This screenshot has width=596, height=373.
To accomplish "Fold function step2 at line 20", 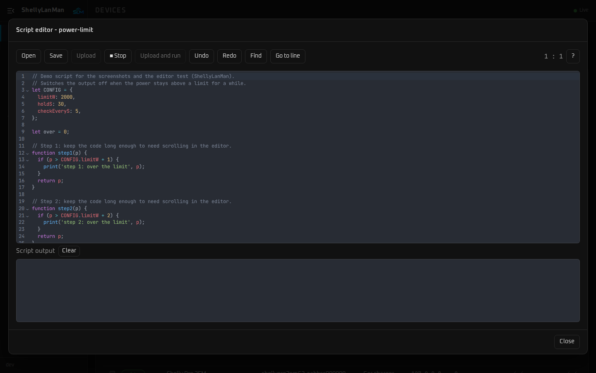I will 28,209.
